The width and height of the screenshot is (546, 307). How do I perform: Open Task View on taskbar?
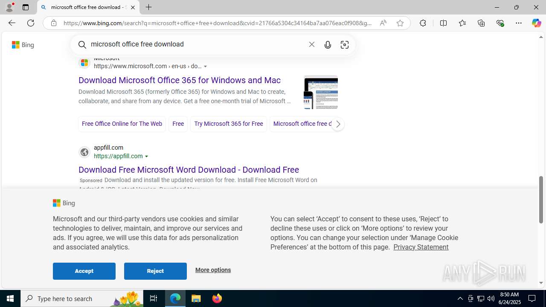click(154, 298)
